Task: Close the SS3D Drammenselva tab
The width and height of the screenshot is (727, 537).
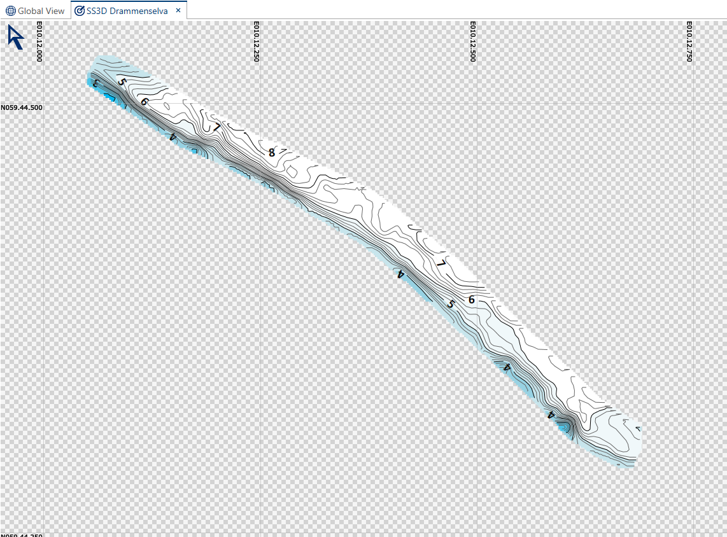Action: click(178, 10)
